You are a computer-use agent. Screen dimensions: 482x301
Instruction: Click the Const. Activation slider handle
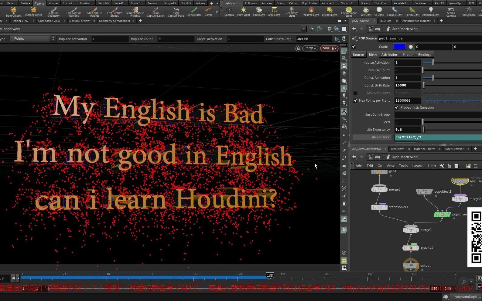(x=433, y=78)
